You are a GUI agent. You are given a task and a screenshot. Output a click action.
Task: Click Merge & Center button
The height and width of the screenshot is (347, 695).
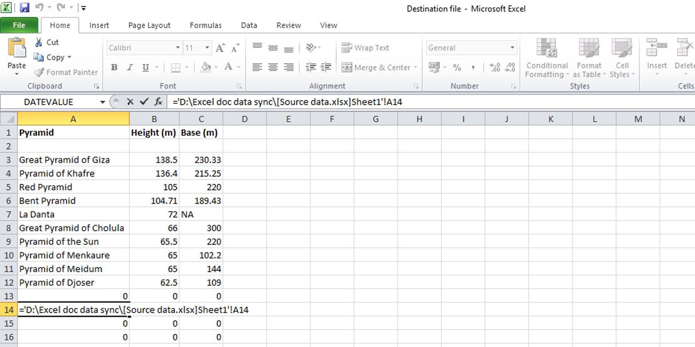point(376,67)
